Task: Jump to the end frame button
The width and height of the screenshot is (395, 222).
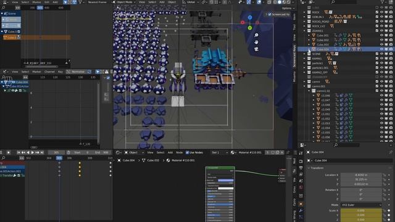Action: pyautogui.click(x=42, y=152)
